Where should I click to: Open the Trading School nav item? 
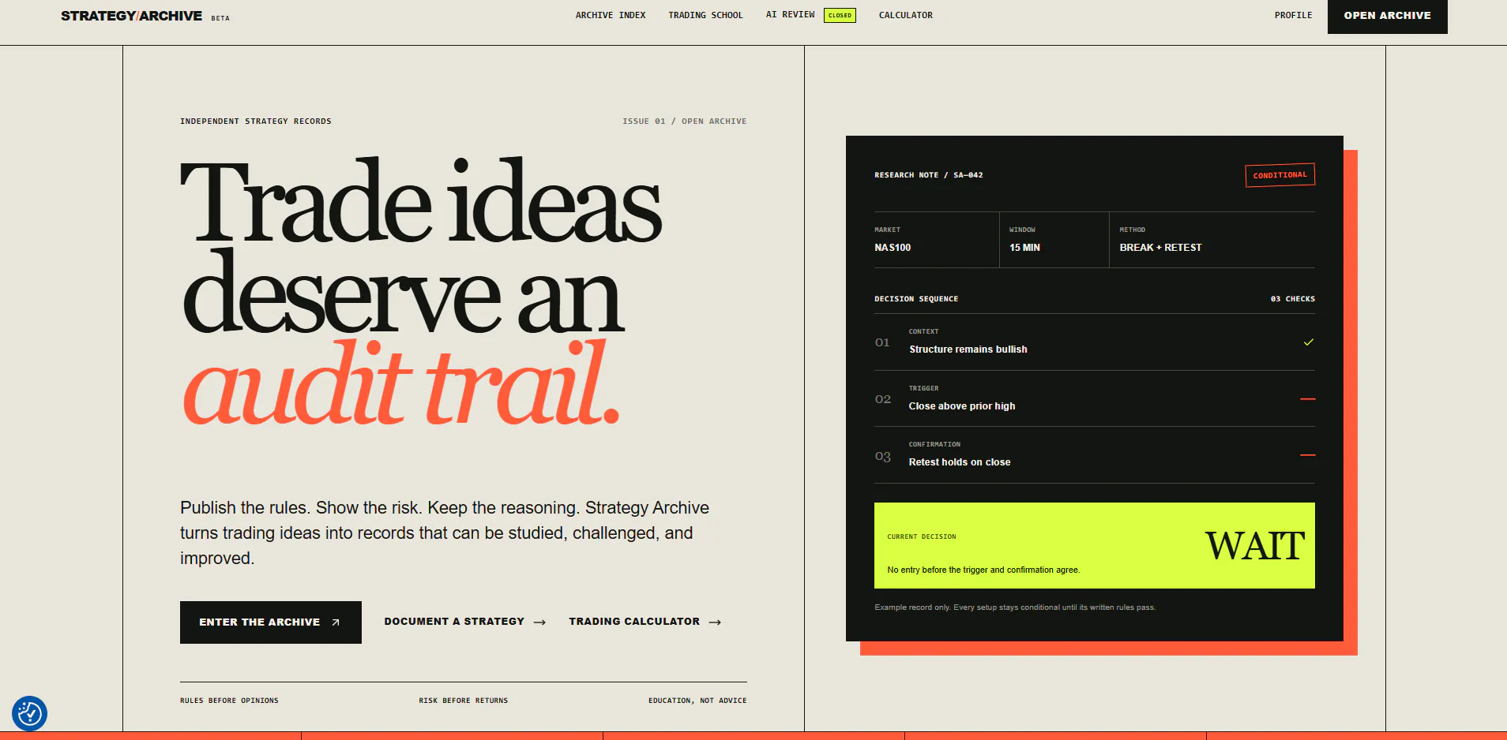(x=705, y=15)
